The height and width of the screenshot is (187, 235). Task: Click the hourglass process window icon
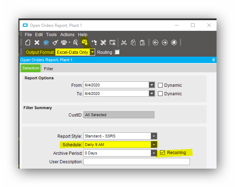[x=113, y=42]
